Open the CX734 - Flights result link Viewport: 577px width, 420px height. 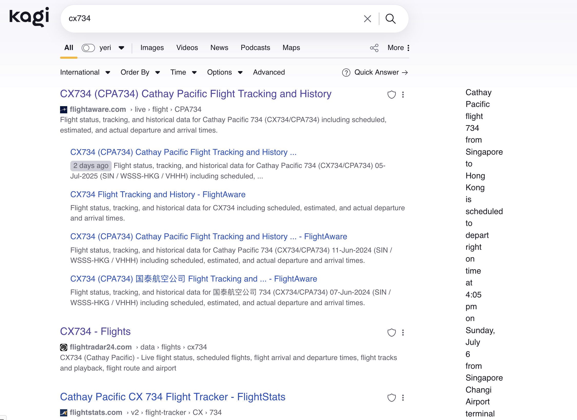[x=95, y=332]
